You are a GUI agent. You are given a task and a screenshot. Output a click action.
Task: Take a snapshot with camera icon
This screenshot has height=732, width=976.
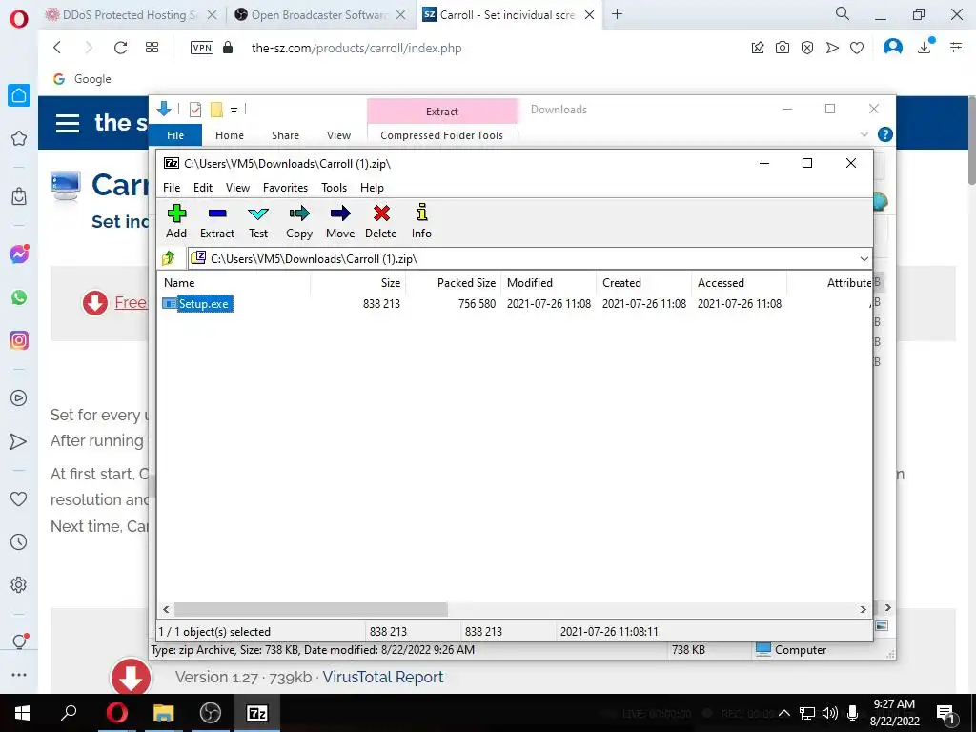(783, 48)
